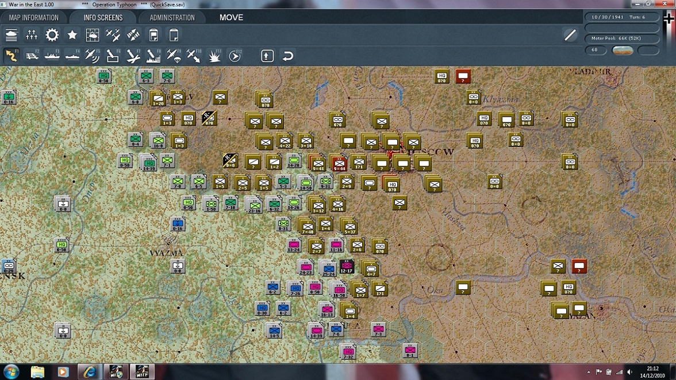Select the German 14-28 panzer unit

pyautogui.click(x=294, y=161)
